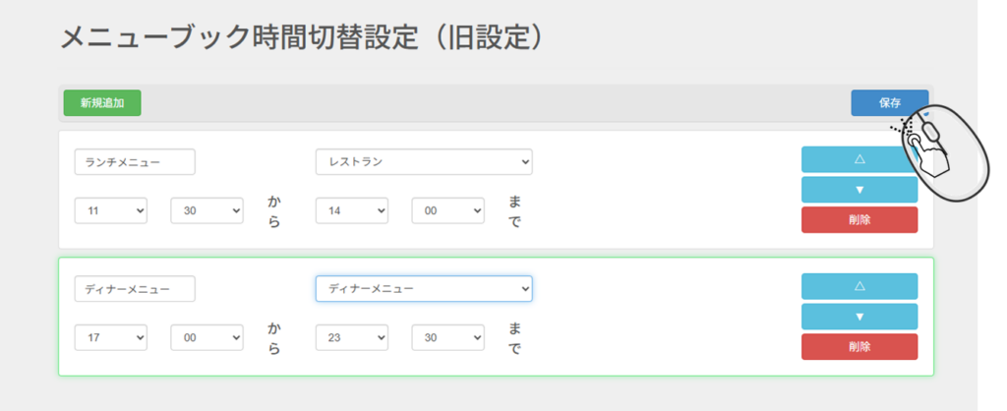Viewport: 1007px width, 411px height.
Task: Click the ランチメニュー name text field
Action: [x=135, y=162]
